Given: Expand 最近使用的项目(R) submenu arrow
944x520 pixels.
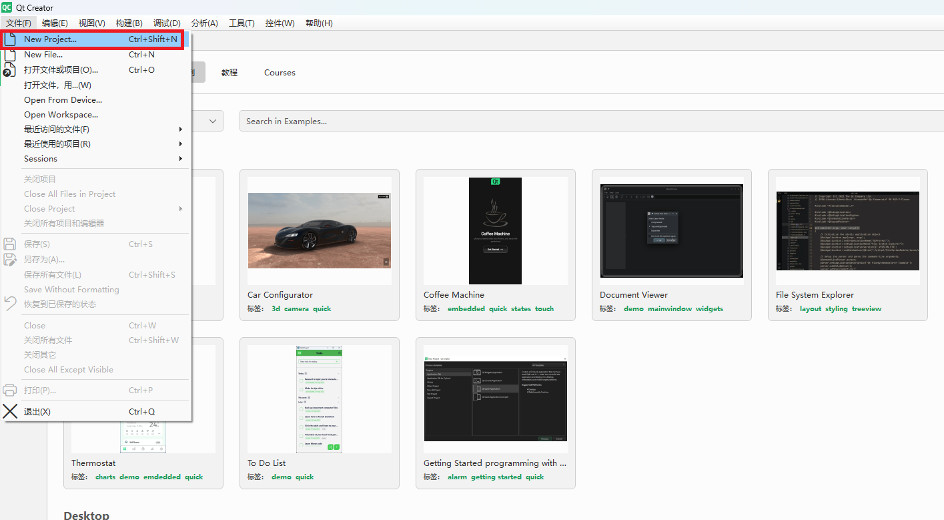Looking at the screenshot, I should (x=181, y=144).
